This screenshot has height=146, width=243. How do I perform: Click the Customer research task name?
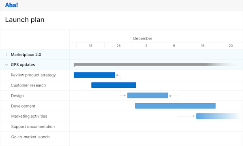click(x=28, y=85)
